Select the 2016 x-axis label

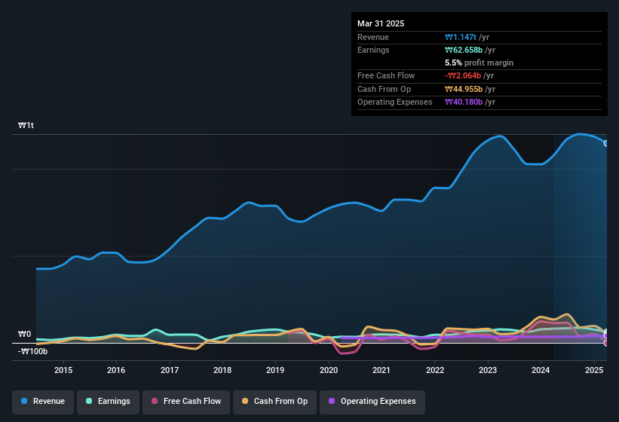coord(116,370)
